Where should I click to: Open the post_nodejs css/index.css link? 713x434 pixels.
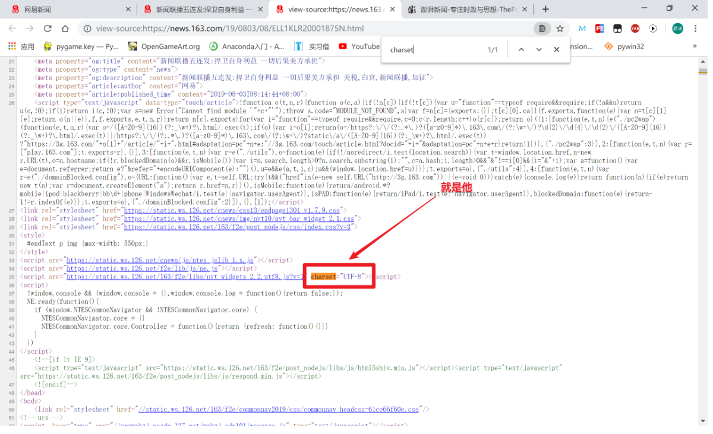coord(238,227)
